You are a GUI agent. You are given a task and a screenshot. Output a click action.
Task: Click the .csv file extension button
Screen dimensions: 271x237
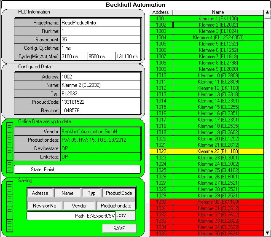tap(126, 216)
